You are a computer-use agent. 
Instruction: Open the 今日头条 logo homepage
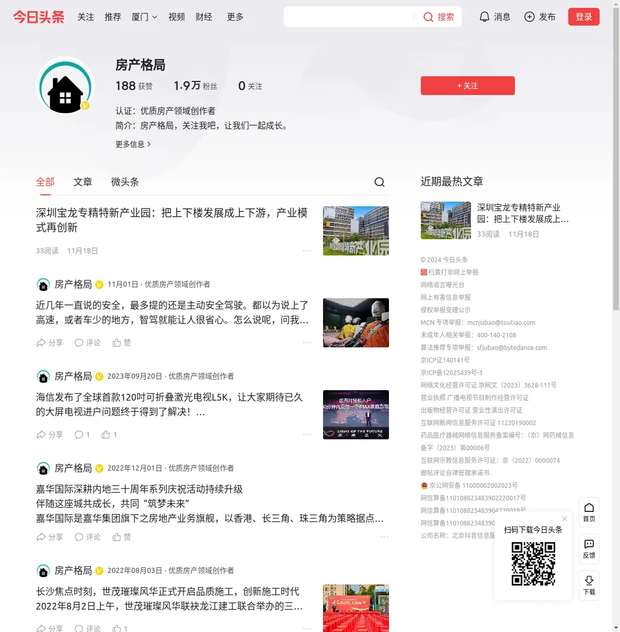(x=39, y=17)
